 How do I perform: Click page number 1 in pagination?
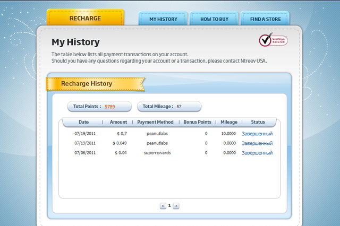[169, 205]
